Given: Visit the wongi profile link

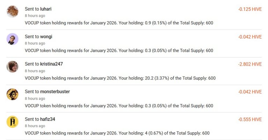Looking at the screenshot, I should tap(46, 36).
